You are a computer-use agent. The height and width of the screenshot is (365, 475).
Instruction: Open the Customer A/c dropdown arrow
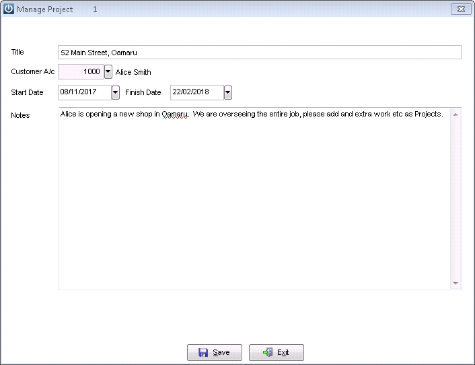[x=108, y=72]
